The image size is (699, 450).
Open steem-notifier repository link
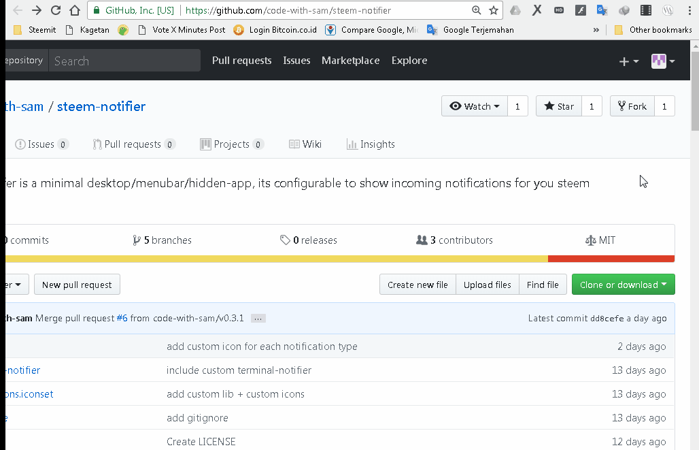pos(101,106)
